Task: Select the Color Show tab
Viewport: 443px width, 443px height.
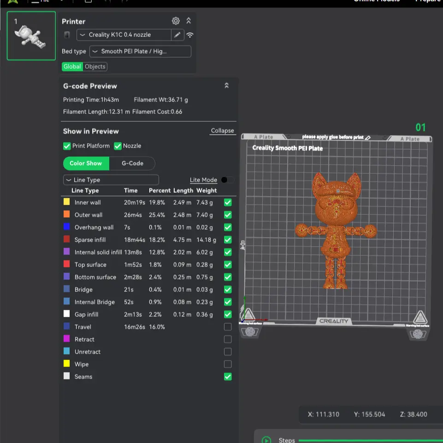Action: [x=86, y=163]
